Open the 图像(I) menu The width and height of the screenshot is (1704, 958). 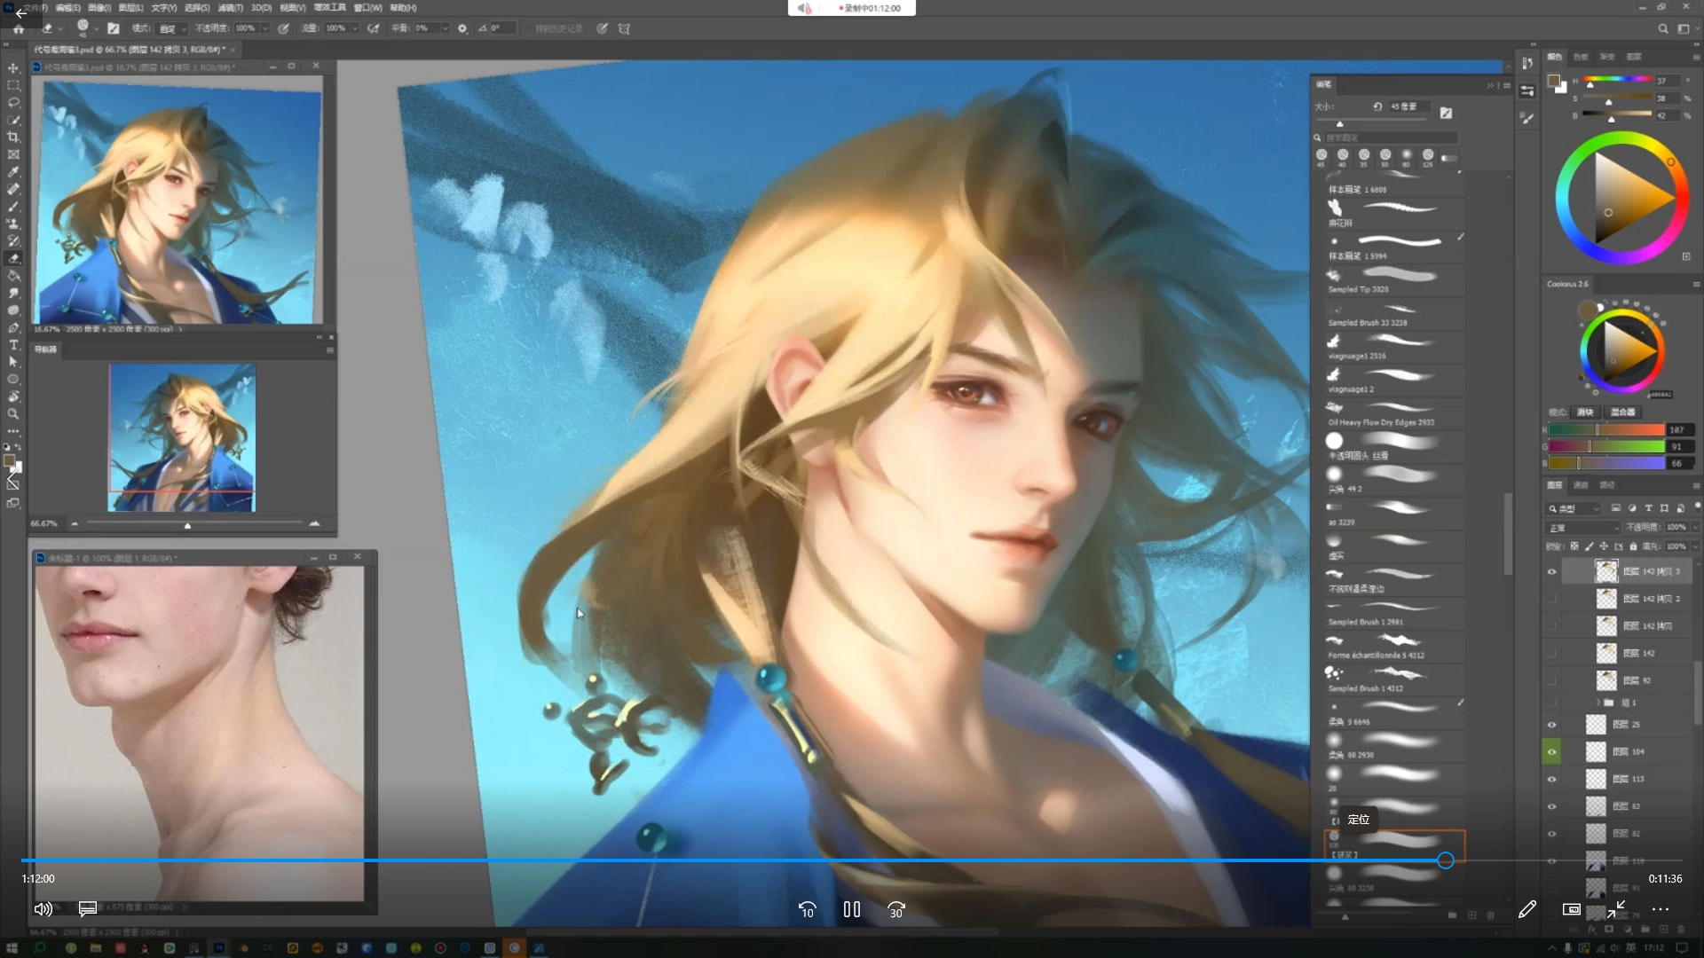pos(99,7)
